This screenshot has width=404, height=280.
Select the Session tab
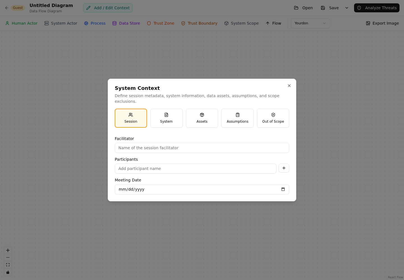click(x=131, y=118)
